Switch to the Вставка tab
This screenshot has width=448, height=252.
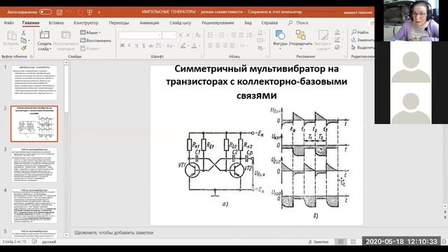pos(56,22)
